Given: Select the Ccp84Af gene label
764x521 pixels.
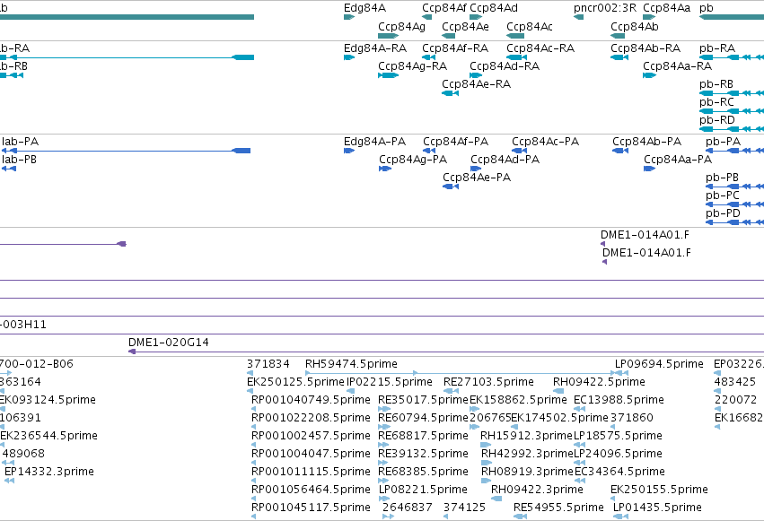Looking at the screenshot, I should tap(443, 8).
